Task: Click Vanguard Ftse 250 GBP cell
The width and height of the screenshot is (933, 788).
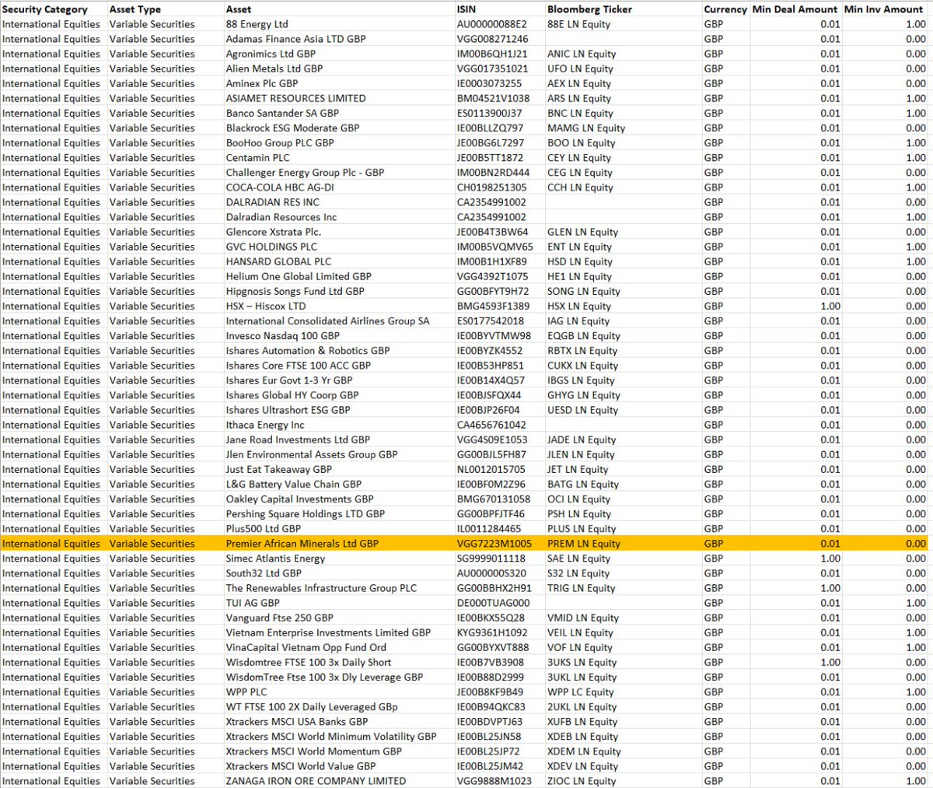Action: point(279,618)
